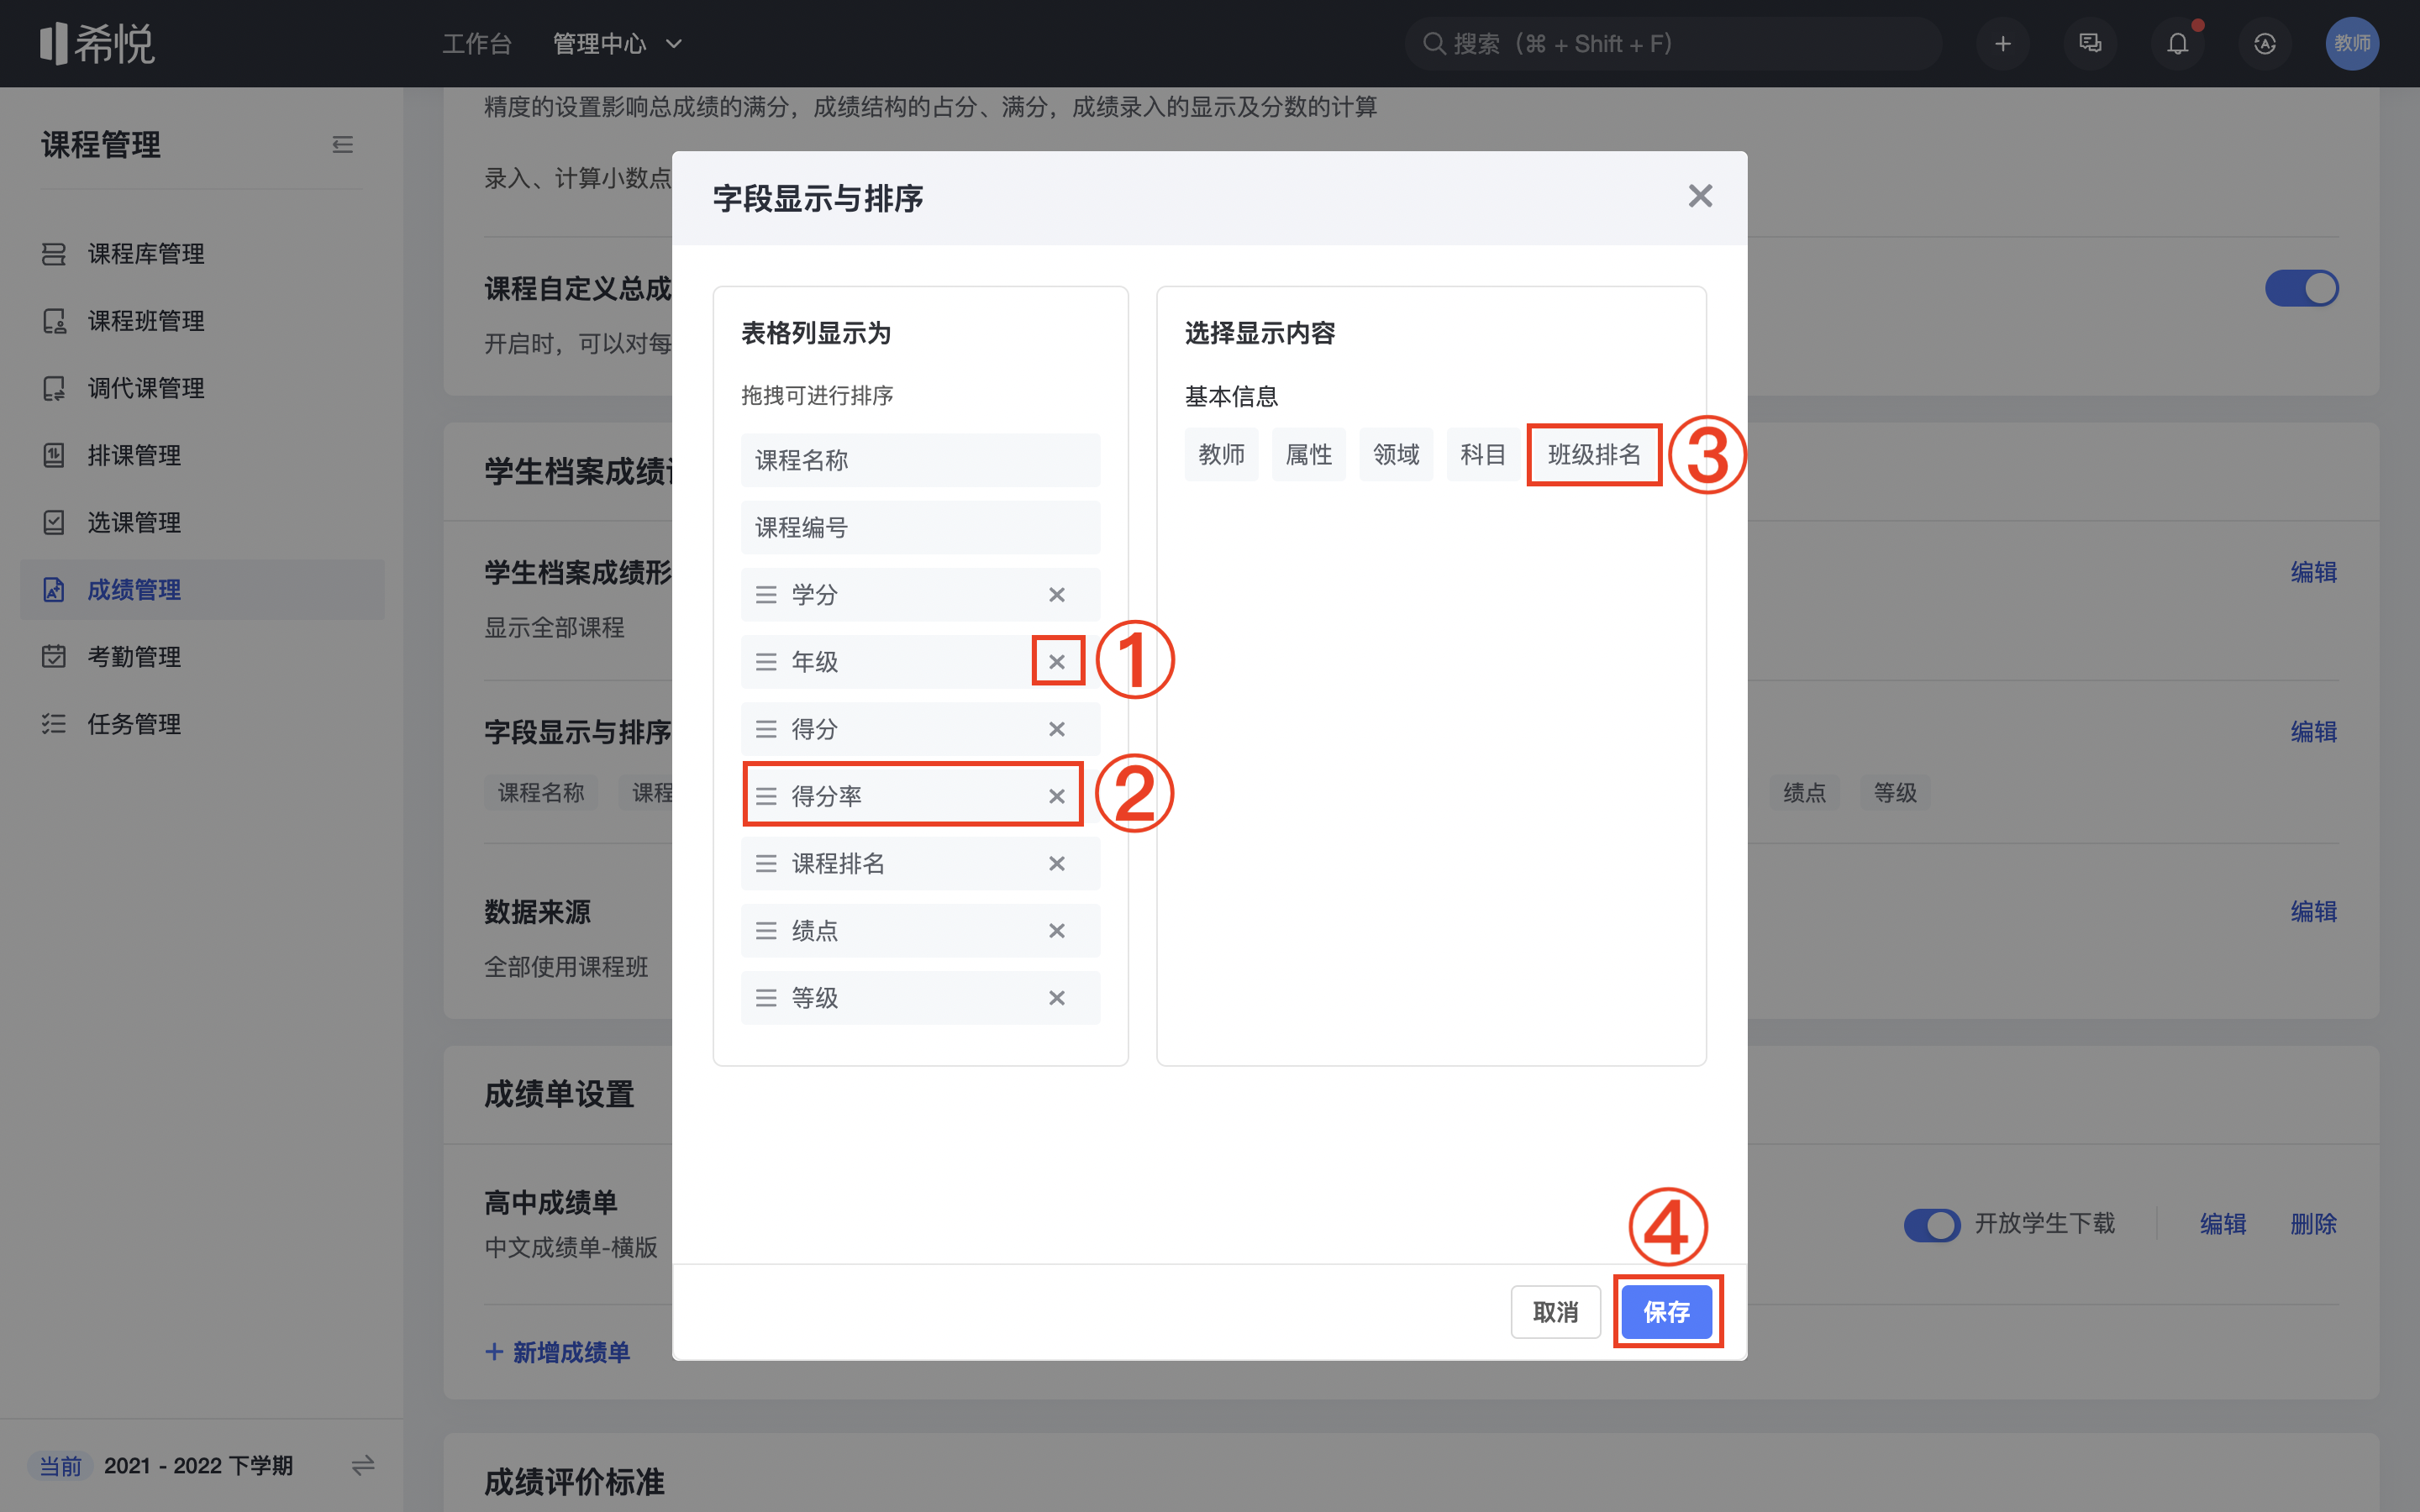
Task: Remove the 得分率 column with its X
Action: (x=1056, y=796)
